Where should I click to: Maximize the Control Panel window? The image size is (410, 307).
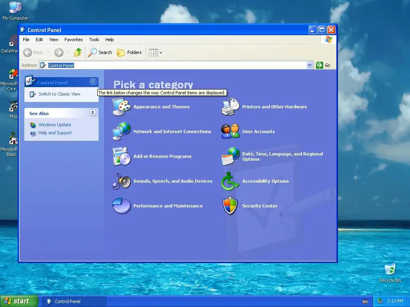pos(322,30)
